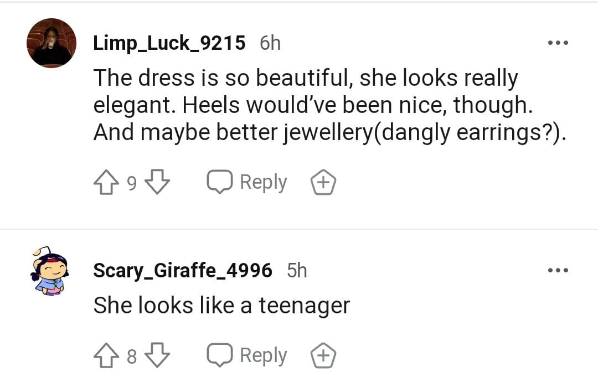The height and width of the screenshot is (377, 598).
Task: Downvote Limp_Luck_9215's comment
Action: pos(158,183)
